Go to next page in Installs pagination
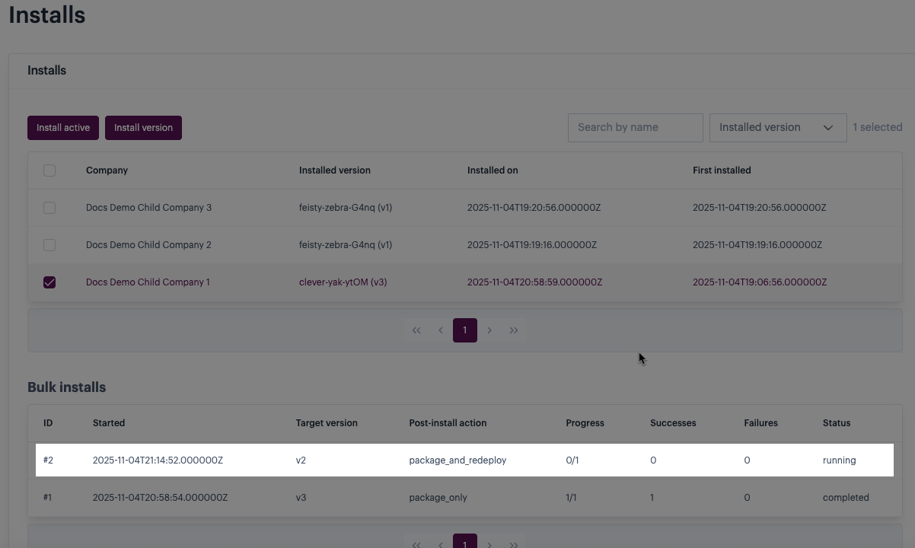This screenshot has width=915, height=548. click(489, 330)
